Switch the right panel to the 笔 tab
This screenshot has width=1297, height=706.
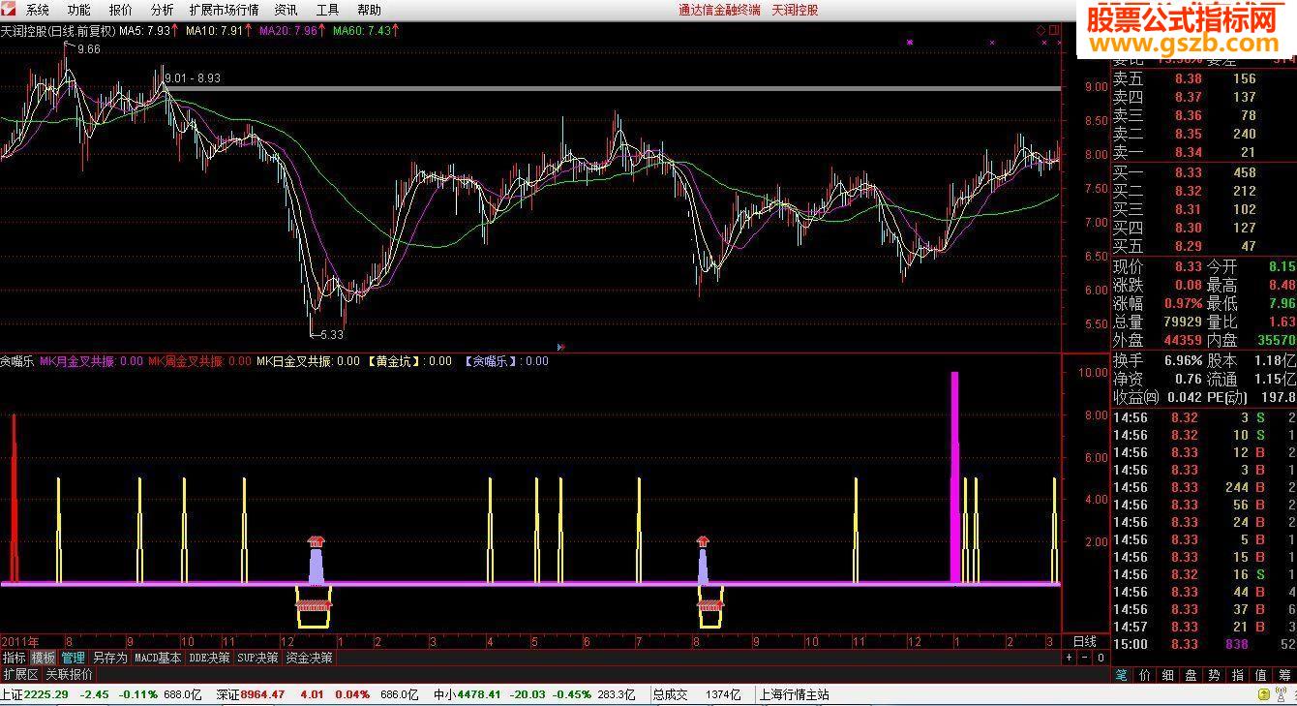[1122, 675]
